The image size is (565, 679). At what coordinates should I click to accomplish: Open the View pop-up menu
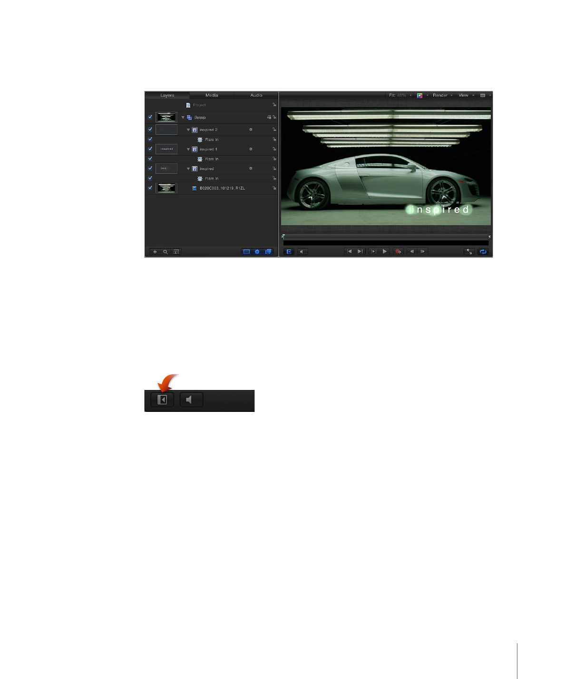point(466,95)
